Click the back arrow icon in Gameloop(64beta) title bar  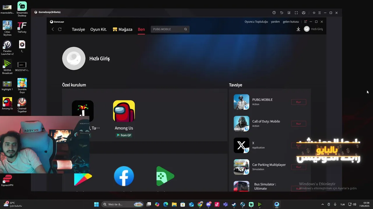(281, 13)
